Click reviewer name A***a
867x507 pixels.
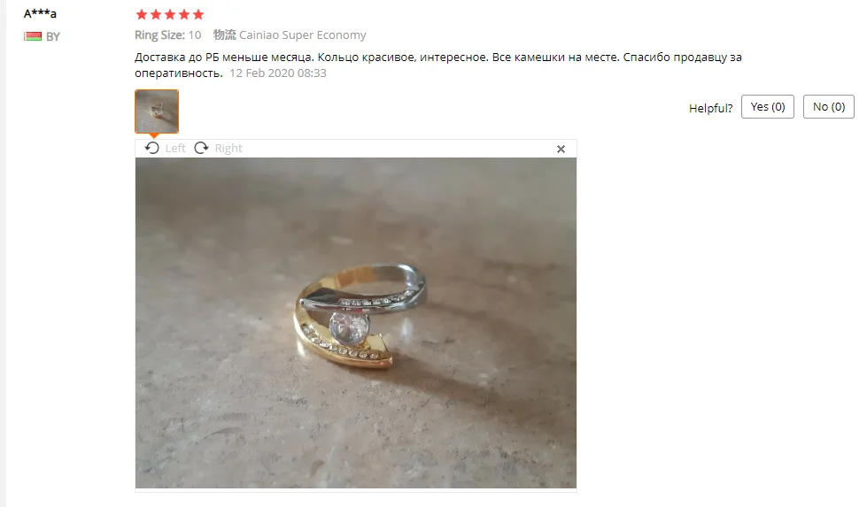click(40, 13)
